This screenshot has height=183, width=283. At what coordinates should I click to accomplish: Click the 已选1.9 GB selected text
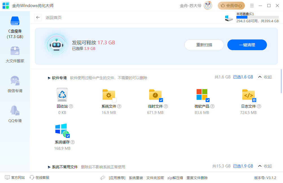[243, 166]
